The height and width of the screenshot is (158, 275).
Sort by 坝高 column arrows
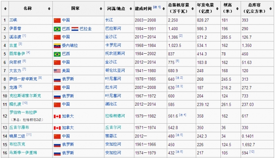pyautogui.click(x=237, y=9)
